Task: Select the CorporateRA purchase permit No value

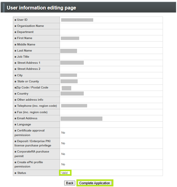Action: (63, 154)
